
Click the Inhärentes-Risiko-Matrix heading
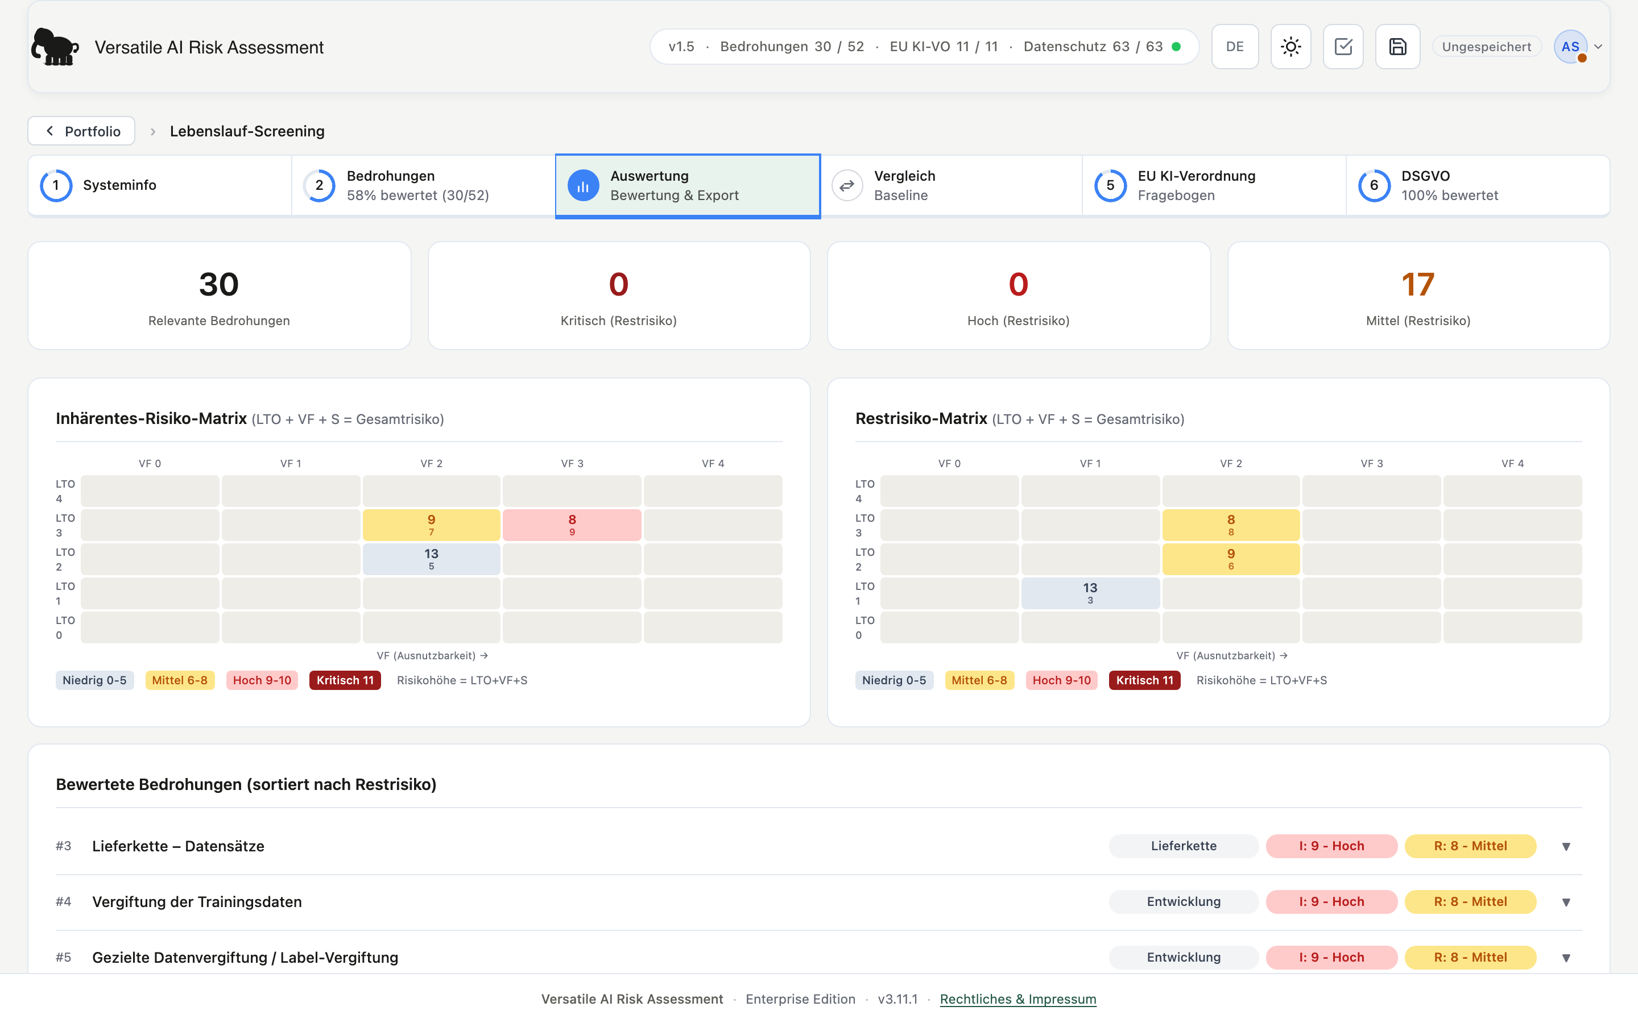(151, 419)
